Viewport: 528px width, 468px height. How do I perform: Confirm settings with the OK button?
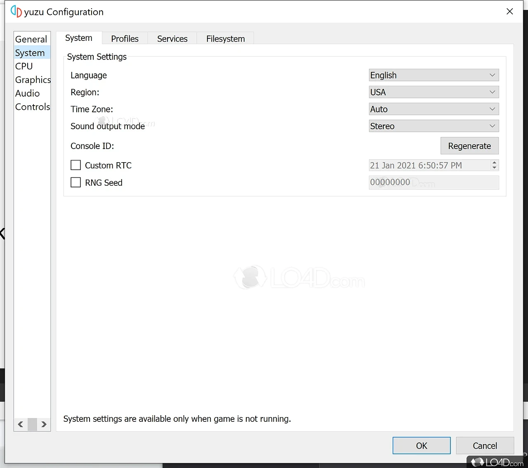click(x=422, y=446)
